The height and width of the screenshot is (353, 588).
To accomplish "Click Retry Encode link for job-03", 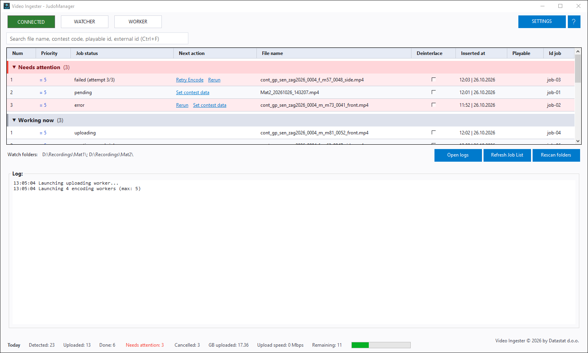I will tap(190, 80).
